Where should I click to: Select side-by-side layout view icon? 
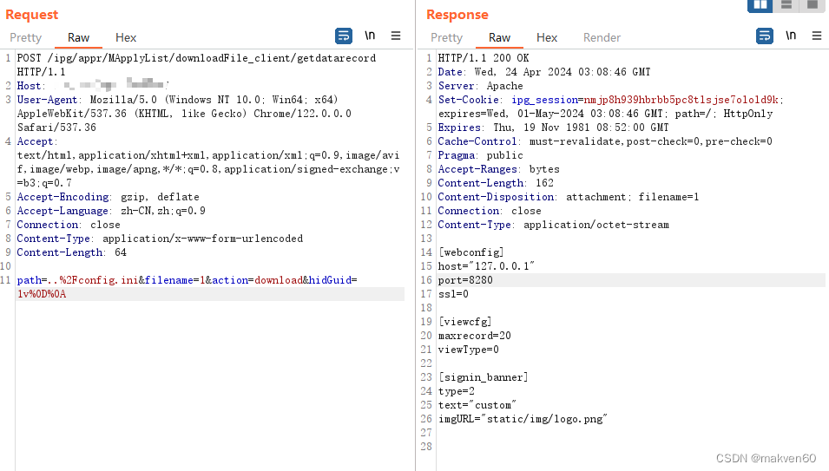760,5
